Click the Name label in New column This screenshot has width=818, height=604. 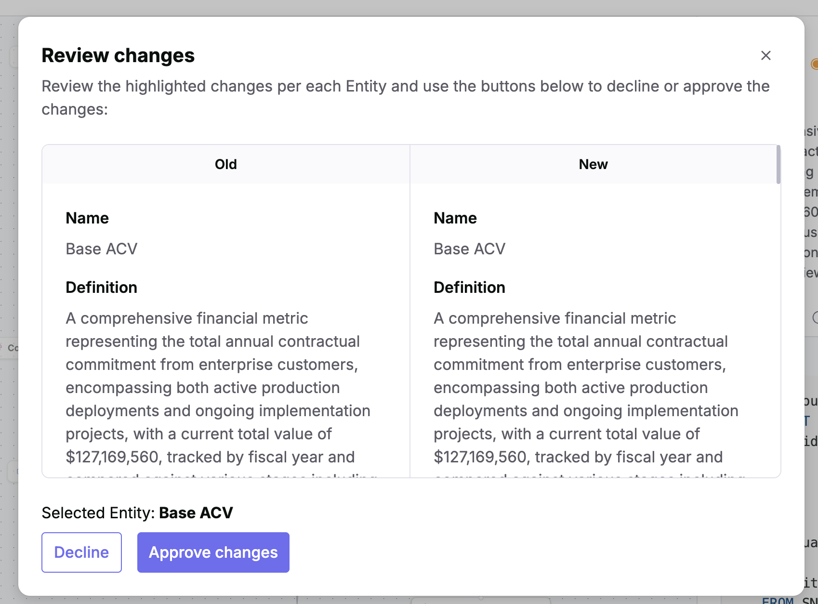pyautogui.click(x=455, y=218)
